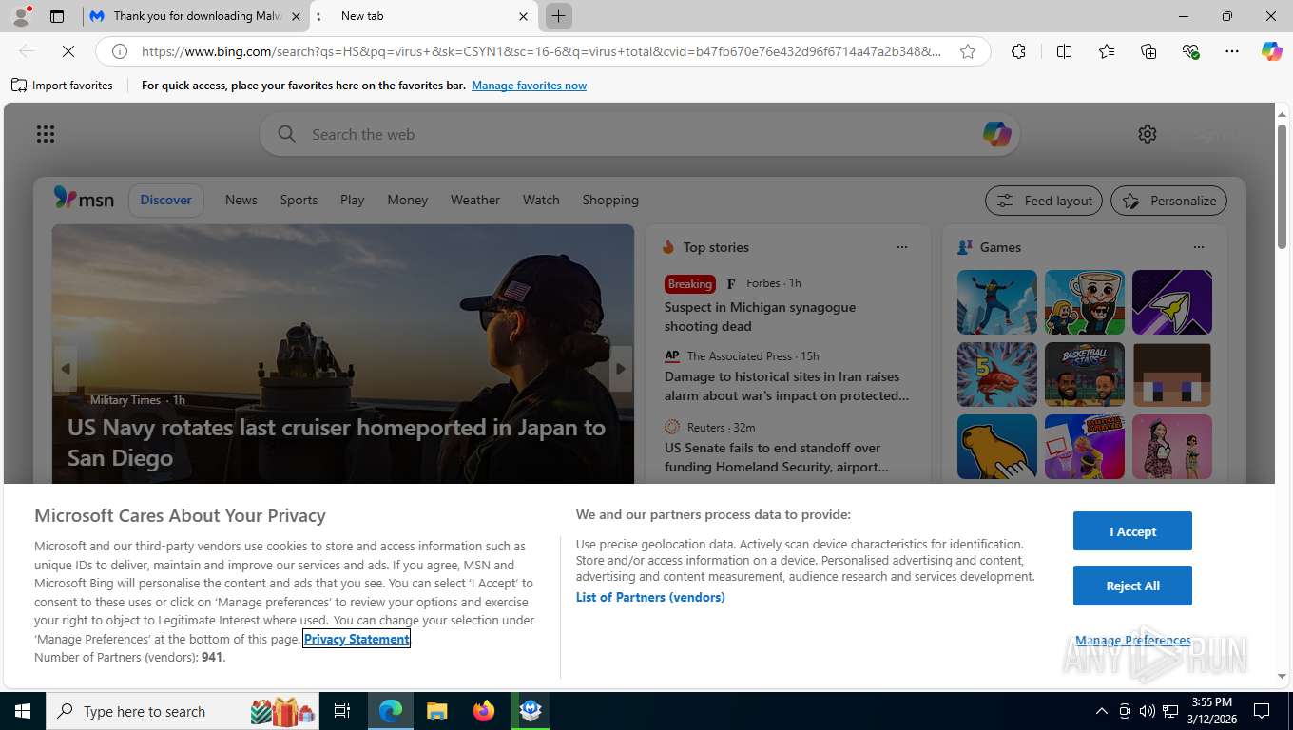
Task: Open the Microsoft apps grid launcher
Action: click(x=46, y=134)
